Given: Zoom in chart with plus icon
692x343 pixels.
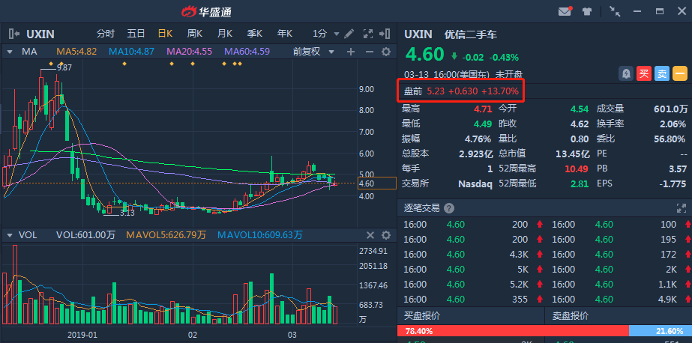Looking at the screenshot, I should point(351,52).
